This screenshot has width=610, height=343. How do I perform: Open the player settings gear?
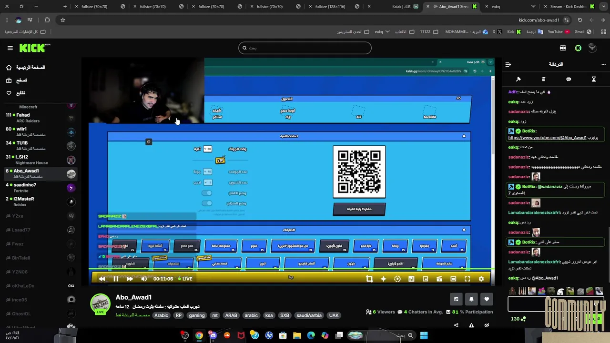(x=481, y=279)
